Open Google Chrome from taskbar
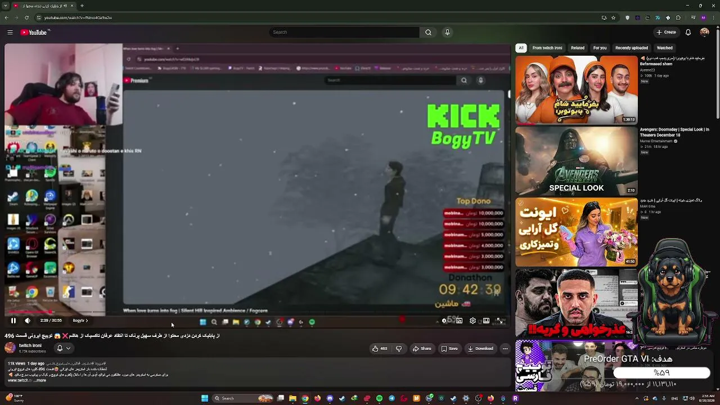This screenshot has width=720, height=405. pos(305,398)
